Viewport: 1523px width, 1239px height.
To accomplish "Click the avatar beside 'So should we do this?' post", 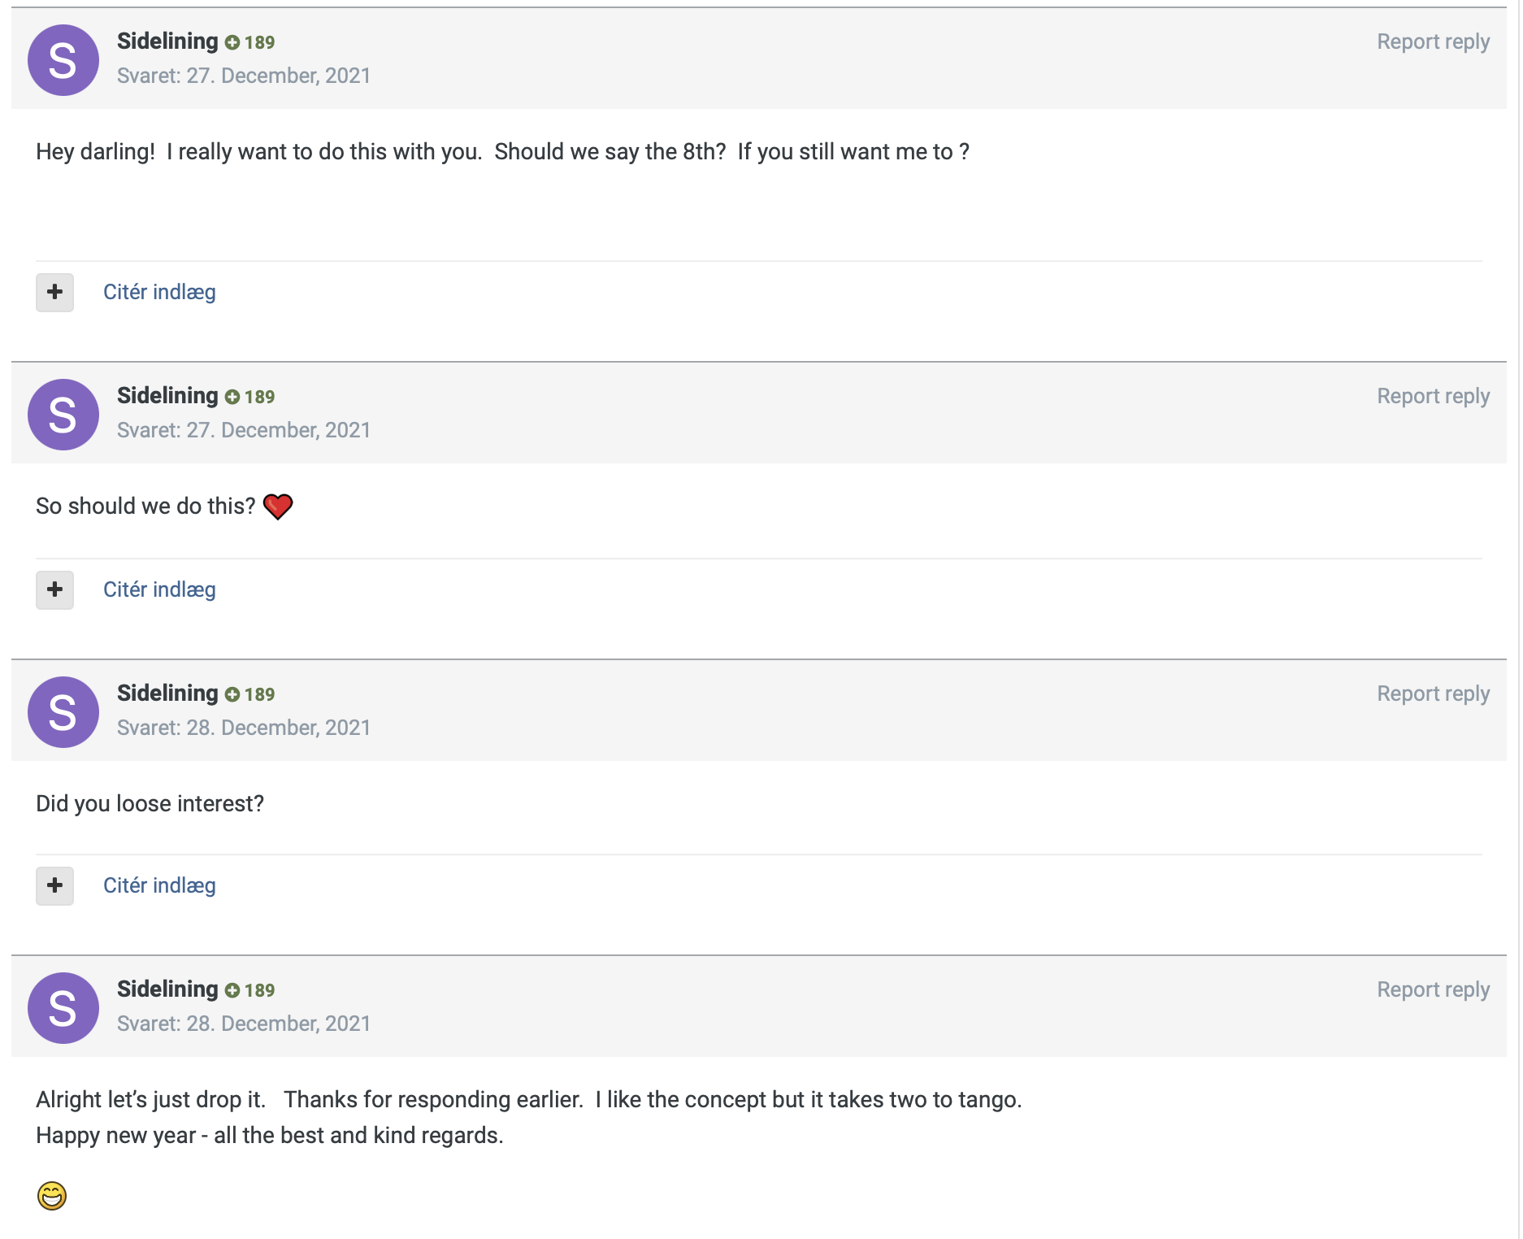I will tap(63, 415).
